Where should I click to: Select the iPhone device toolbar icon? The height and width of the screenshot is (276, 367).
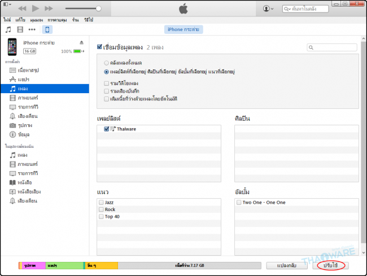coord(47,29)
